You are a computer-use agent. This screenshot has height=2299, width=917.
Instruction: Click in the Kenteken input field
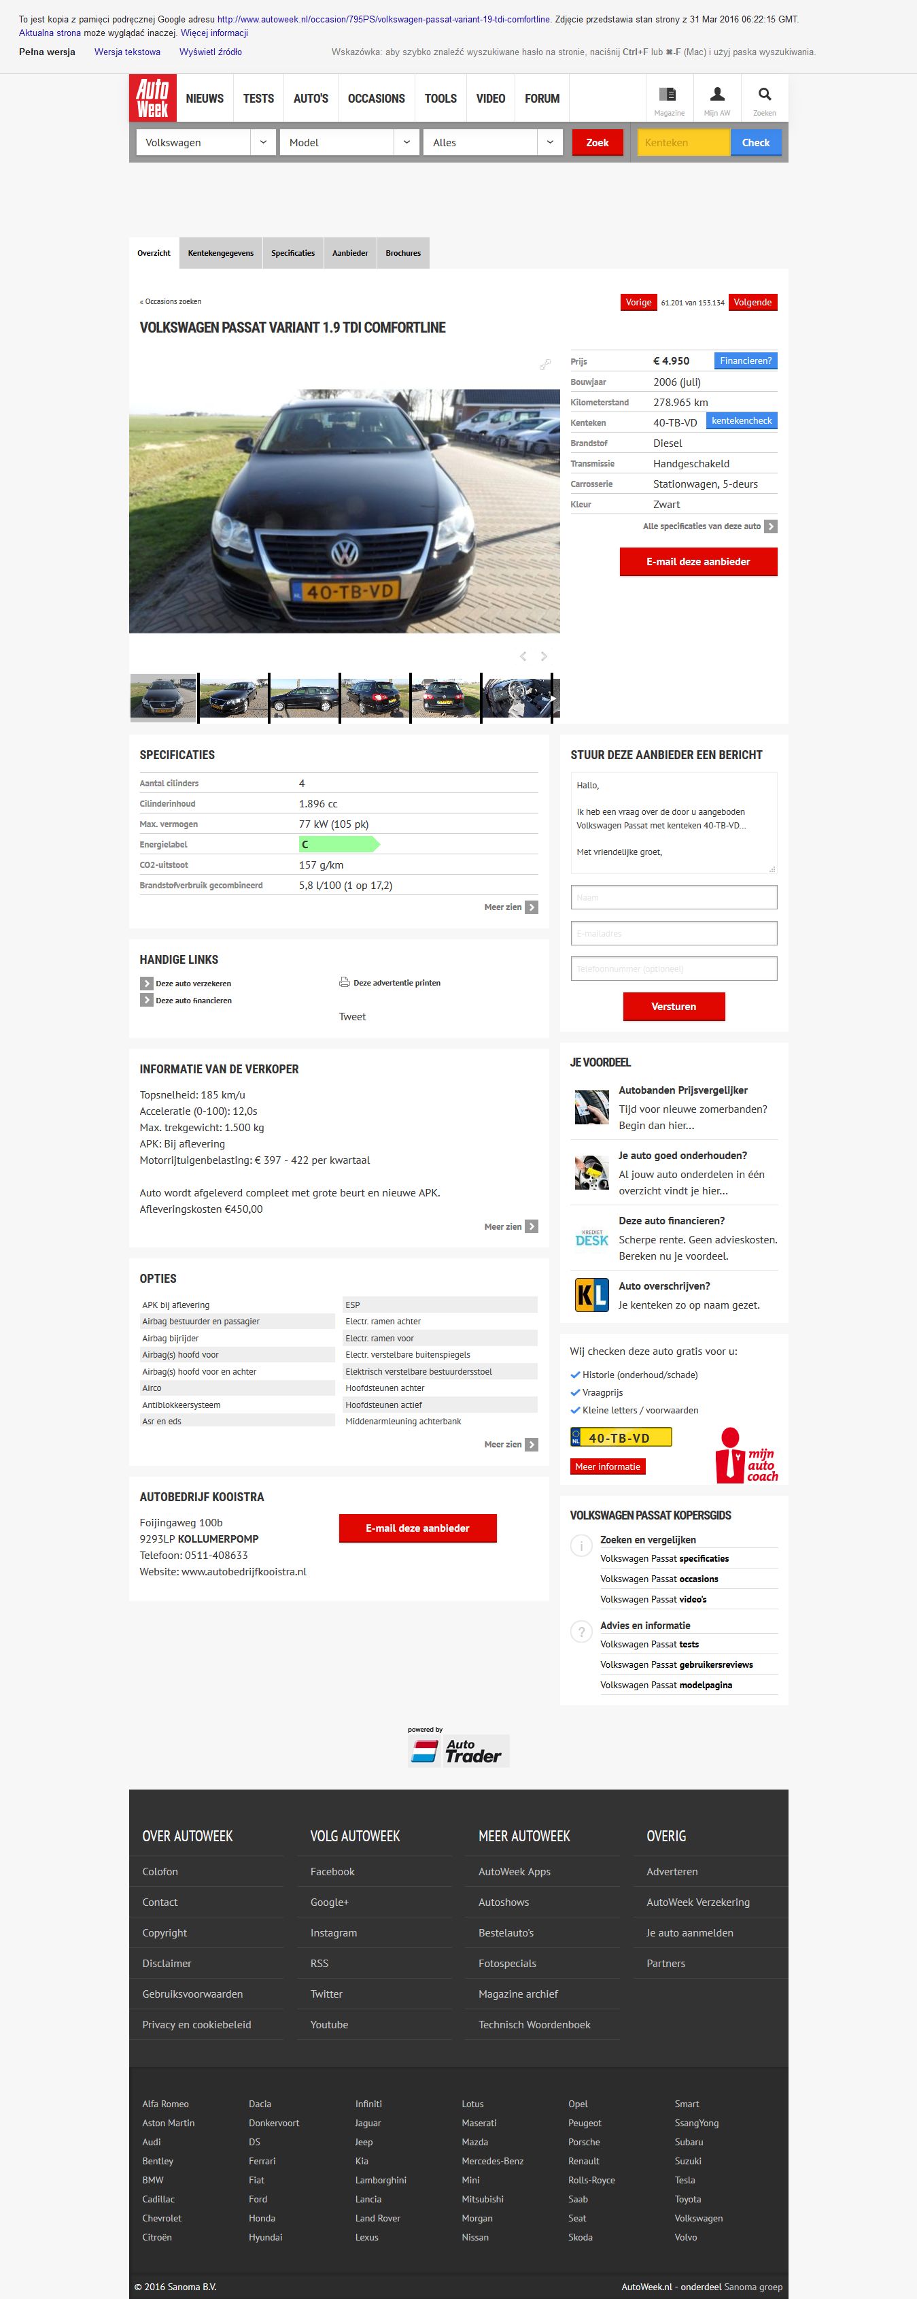click(685, 143)
